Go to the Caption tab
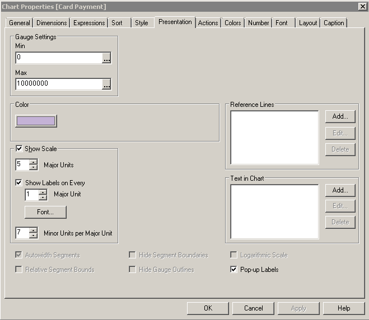 (334, 23)
